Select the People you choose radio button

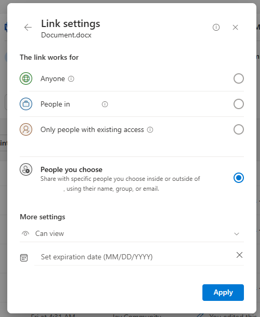(238, 178)
